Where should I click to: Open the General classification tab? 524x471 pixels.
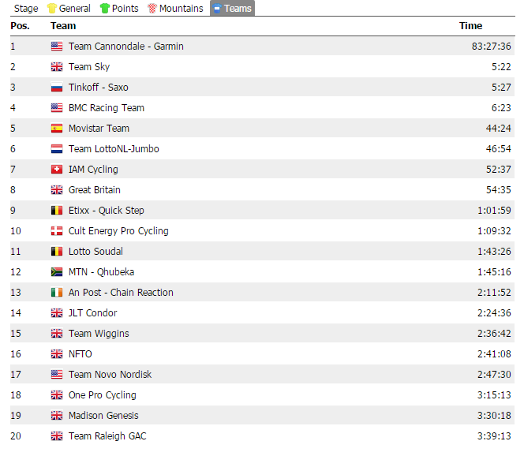(69, 9)
